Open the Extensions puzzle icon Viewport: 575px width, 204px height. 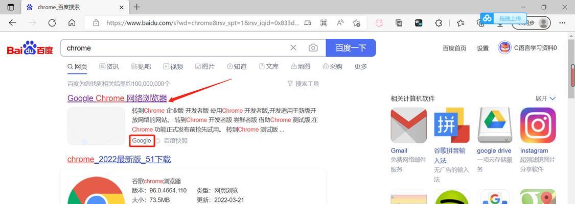439,23
